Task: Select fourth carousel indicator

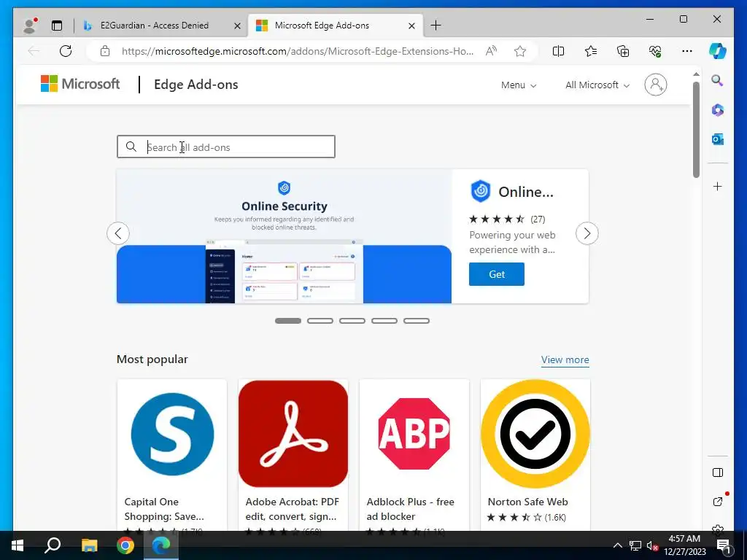Action: click(384, 321)
